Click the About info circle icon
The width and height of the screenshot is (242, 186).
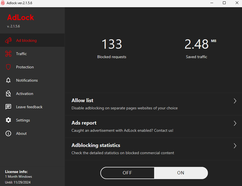[8, 133]
